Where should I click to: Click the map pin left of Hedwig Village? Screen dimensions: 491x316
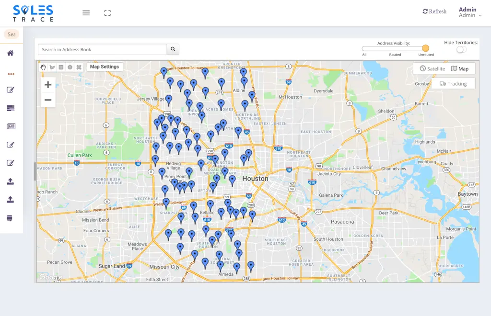pos(155,160)
